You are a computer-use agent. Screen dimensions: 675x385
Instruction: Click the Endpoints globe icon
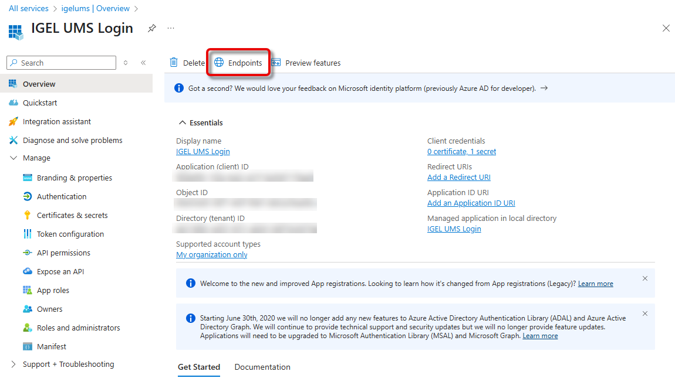[x=219, y=63]
